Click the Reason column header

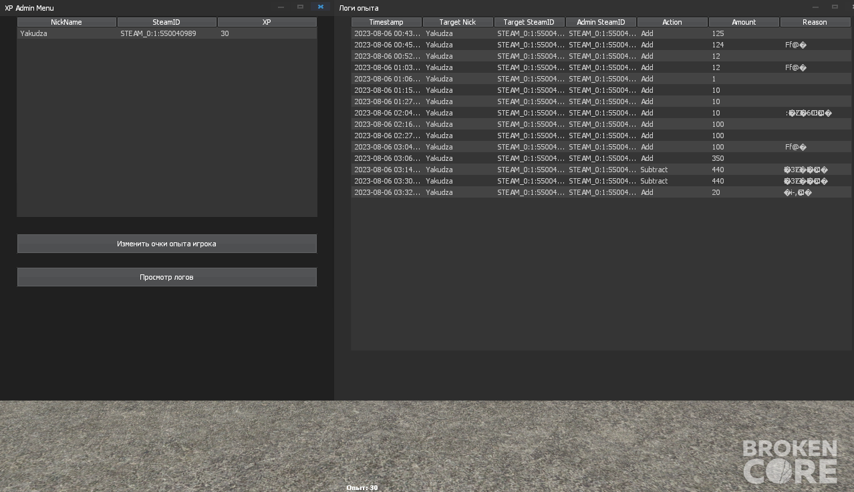point(815,22)
